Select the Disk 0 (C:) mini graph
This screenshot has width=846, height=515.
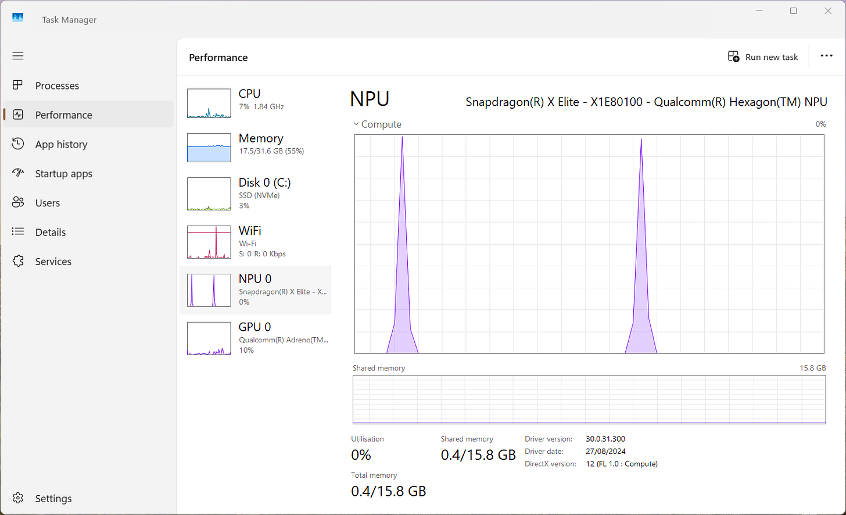click(209, 194)
